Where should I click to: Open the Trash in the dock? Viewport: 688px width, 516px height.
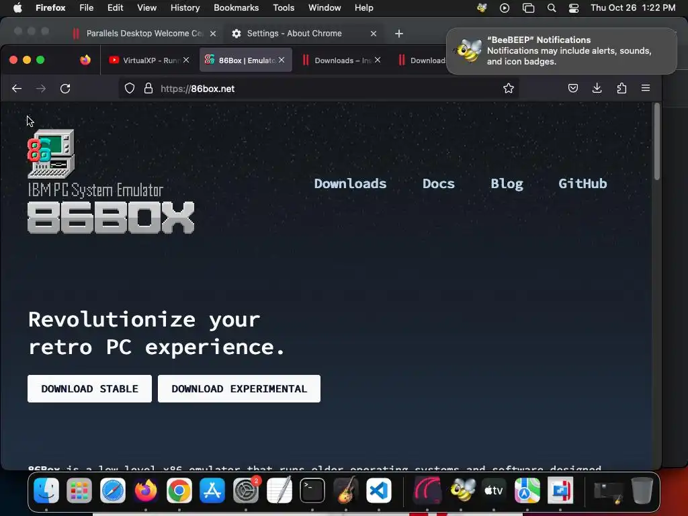pos(642,490)
